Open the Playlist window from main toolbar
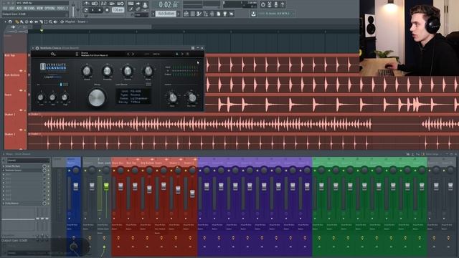Screen dimensions: 459x258 (186, 14)
